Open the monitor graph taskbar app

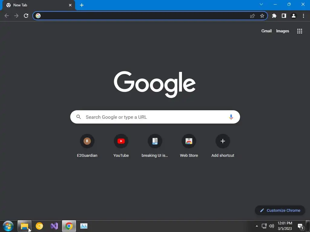[84, 226]
